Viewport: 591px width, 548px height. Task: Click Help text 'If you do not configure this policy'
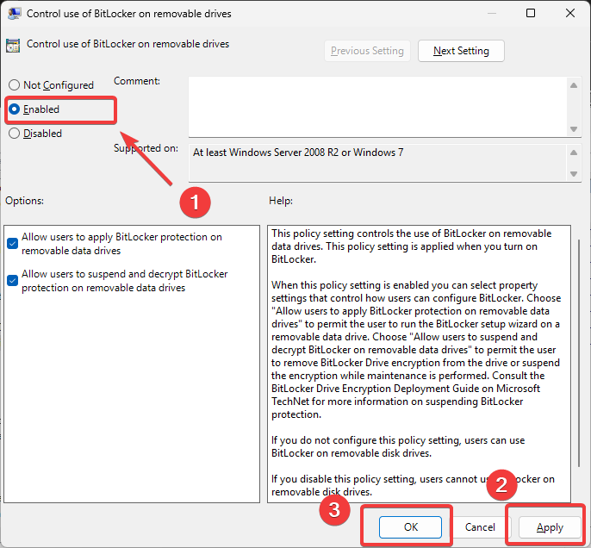point(398,446)
